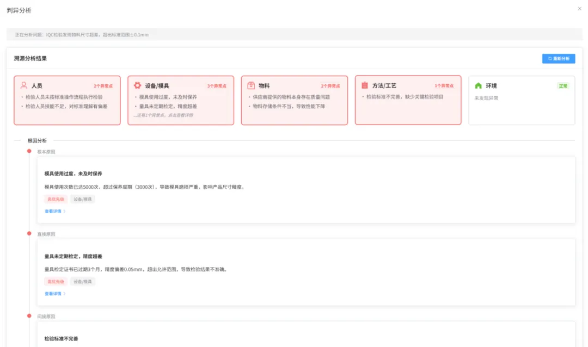Click the green 正常 status tag

(x=562, y=86)
